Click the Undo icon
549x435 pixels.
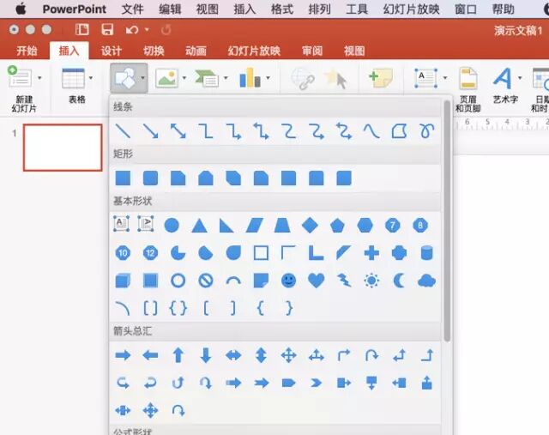coord(132,30)
